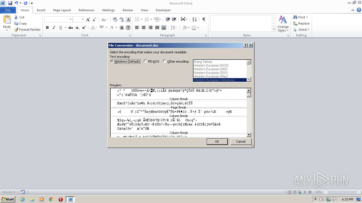This screenshot has width=362, height=203.
Task: Open the font name dropdown
Action: point(70,19)
